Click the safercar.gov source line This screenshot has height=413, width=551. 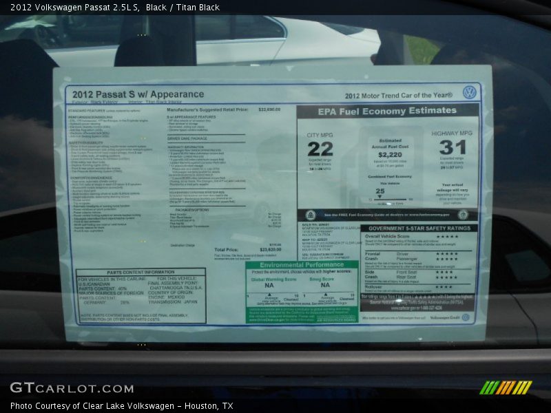[x=417, y=308]
